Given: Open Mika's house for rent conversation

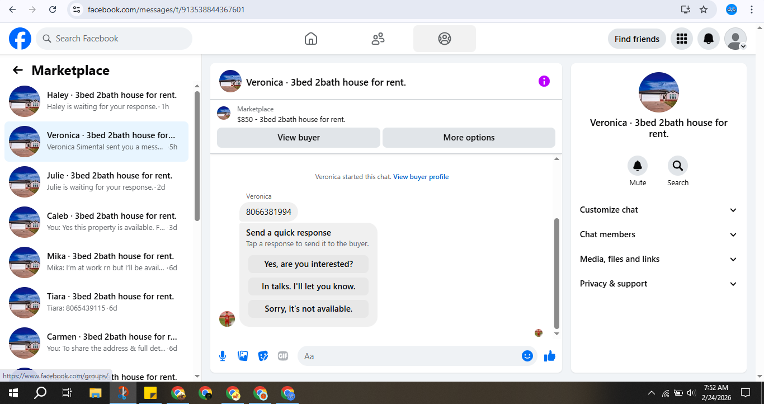Looking at the screenshot, I should [x=96, y=262].
